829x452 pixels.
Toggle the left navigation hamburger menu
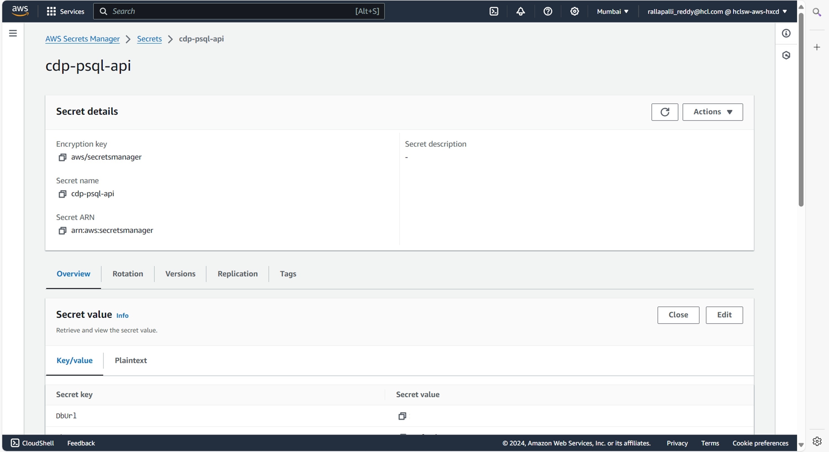pos(13,33)
